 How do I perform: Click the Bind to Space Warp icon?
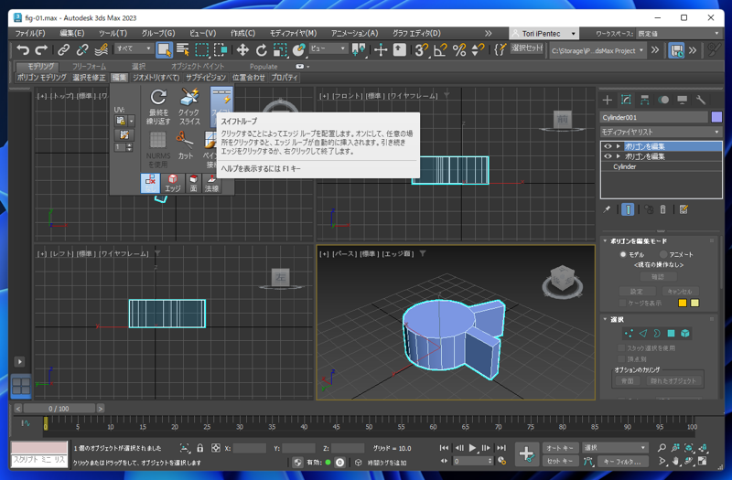click(x=102, y=49)
